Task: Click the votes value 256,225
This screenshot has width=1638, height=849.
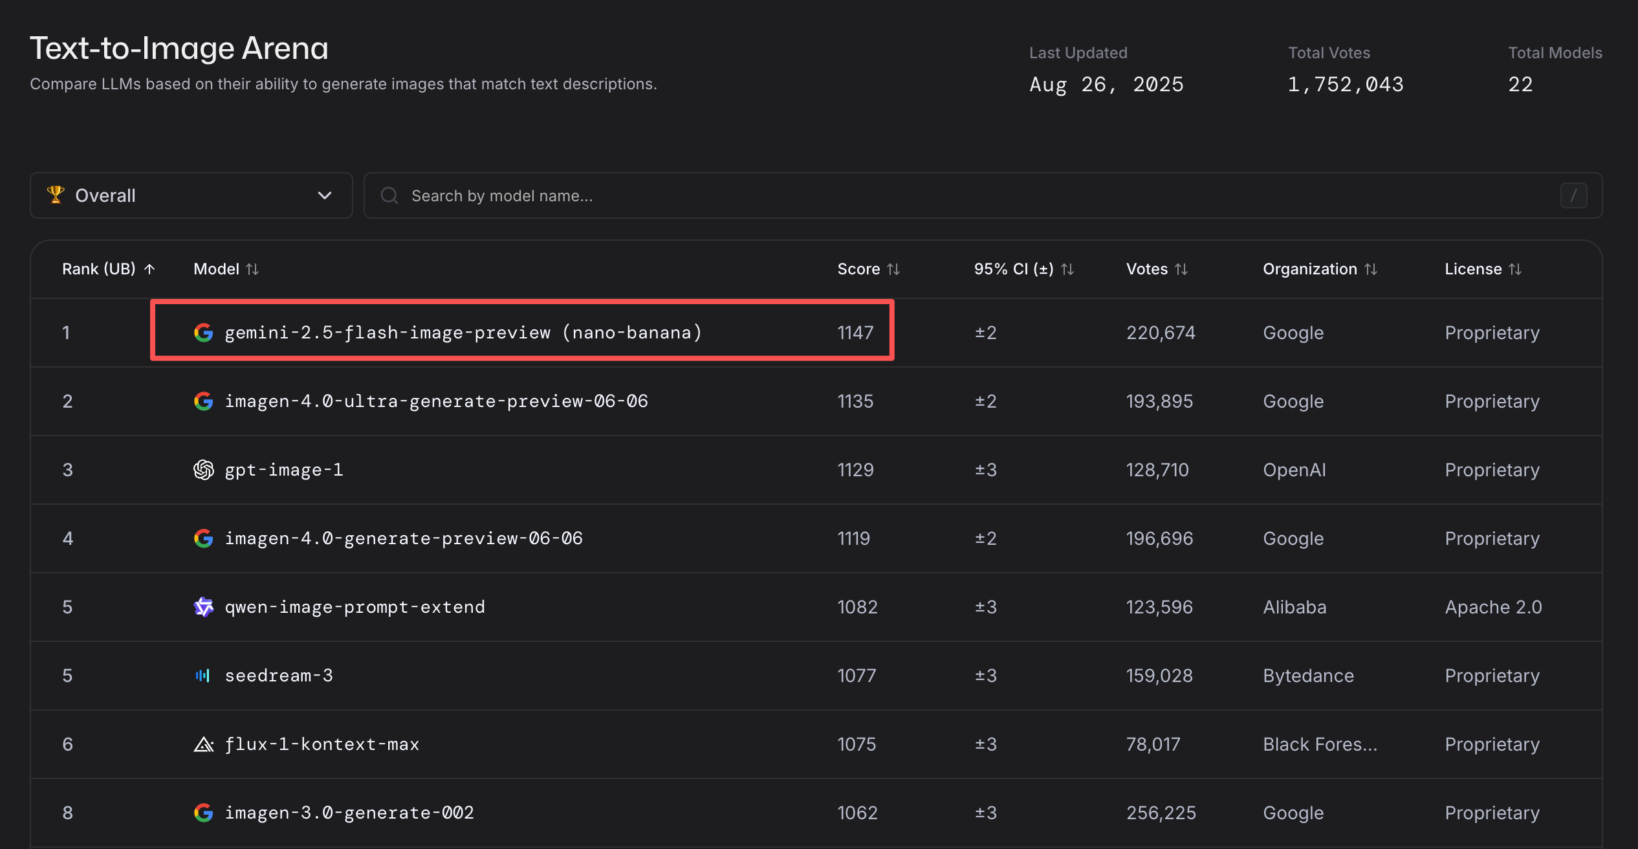Action: tap(1161, 813)
